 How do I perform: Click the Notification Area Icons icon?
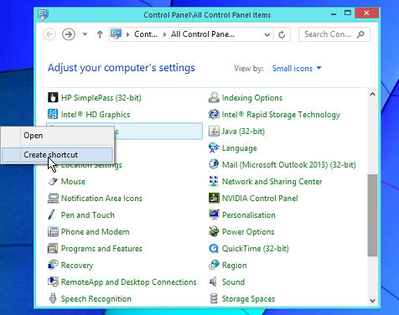point(53,199)
